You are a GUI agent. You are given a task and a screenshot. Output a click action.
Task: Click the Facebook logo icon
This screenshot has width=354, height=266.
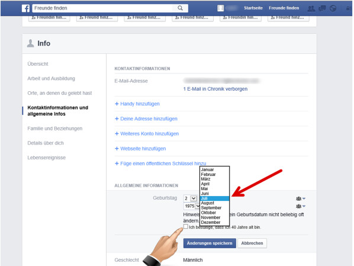pos(25,8)
